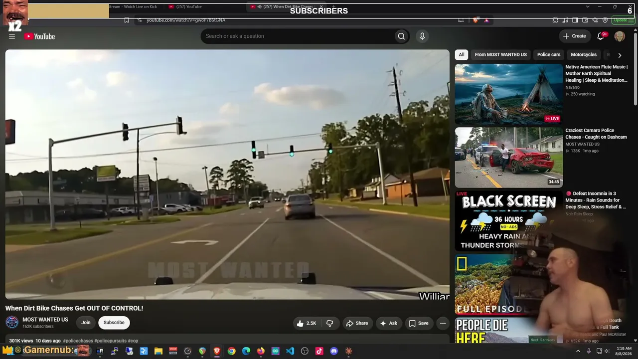Open the YouTube guide hamburger menu

[12, 36]
